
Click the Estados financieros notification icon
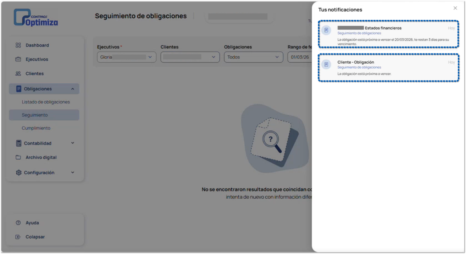326,30
